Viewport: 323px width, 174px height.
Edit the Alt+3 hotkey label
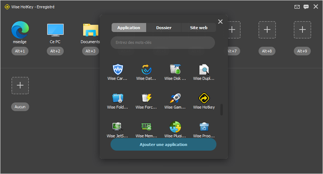pyautogui.click(x=90, y=51)
